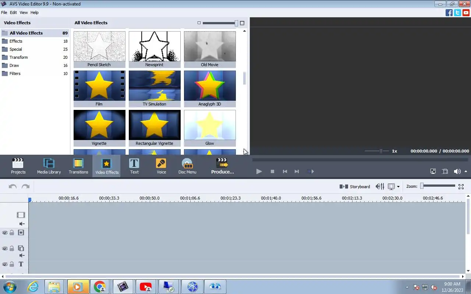The height and width of the screenshot is (294, 471).
Task: Select the Transform folder
Action: pyautogui.click(x=35, y=57)
